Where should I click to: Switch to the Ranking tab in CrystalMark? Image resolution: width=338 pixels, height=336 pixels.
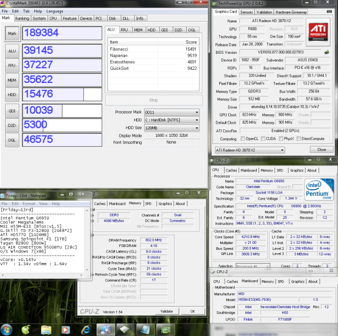click(x=22, y=19)
